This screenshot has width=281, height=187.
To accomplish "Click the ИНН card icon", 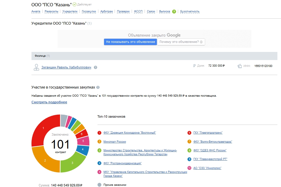I will click(240, 66).
